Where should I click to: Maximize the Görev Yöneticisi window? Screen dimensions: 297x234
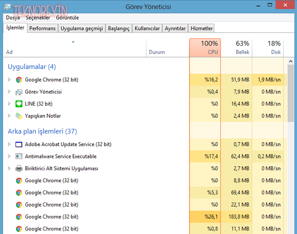tap(270, 5)
